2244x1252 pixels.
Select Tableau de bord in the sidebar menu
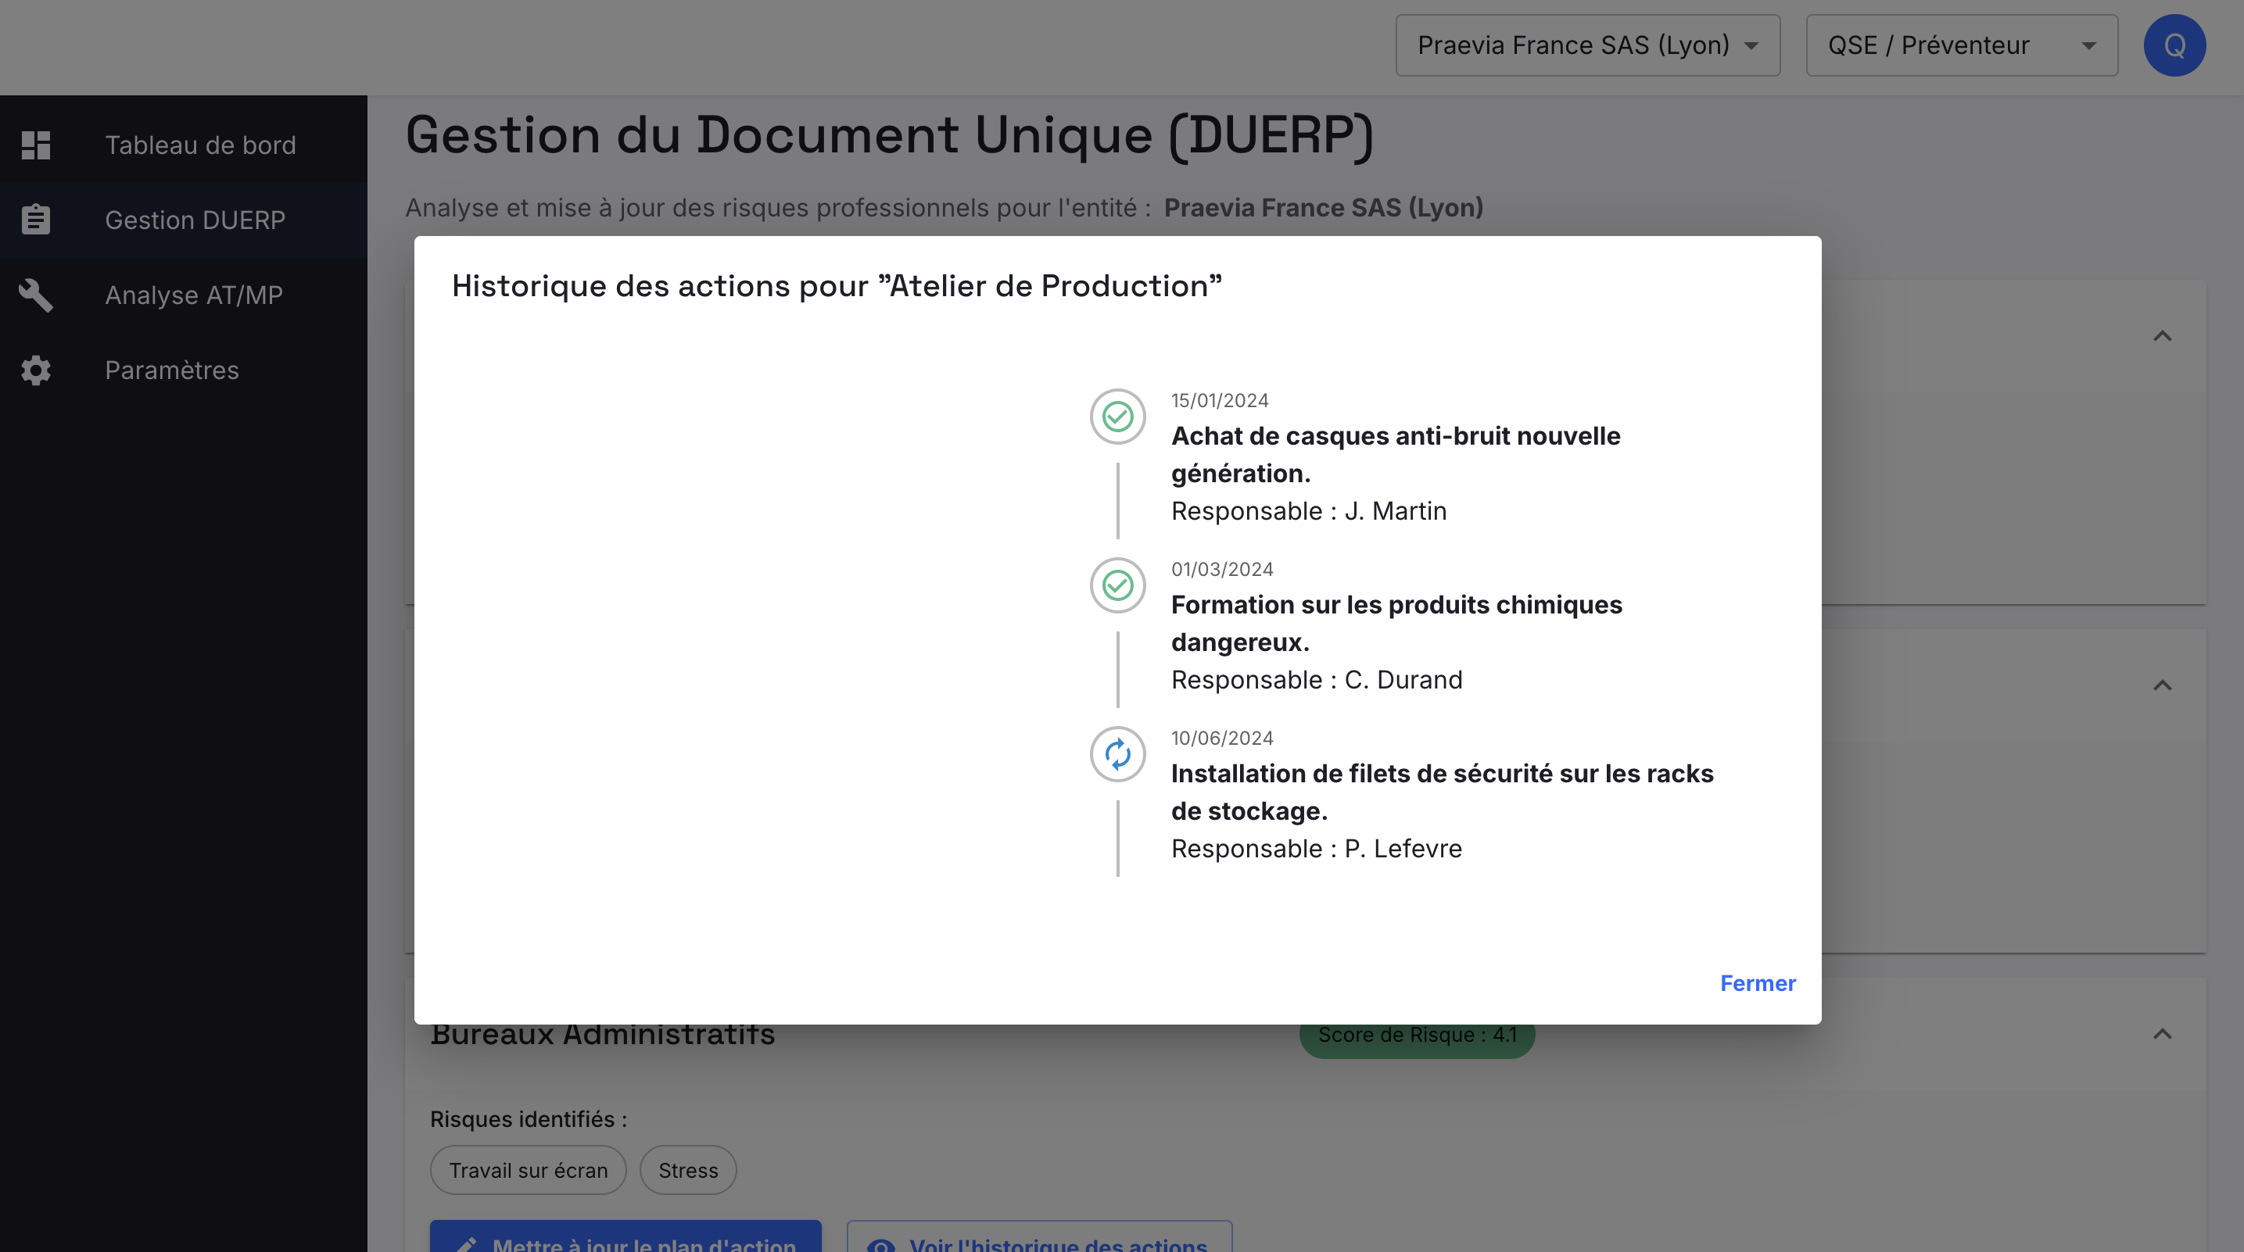click(201, 145)
